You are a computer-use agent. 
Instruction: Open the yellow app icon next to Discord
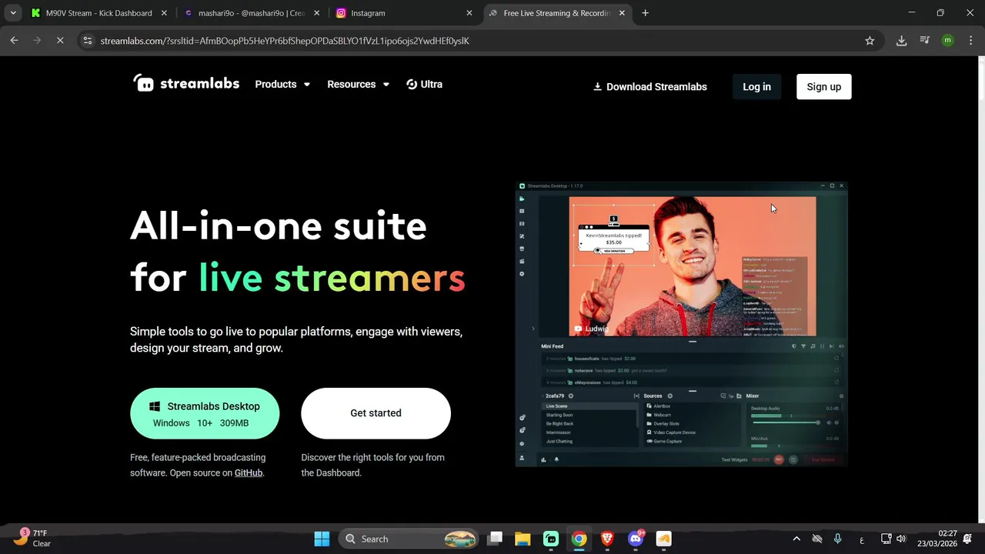coord(663,539)
